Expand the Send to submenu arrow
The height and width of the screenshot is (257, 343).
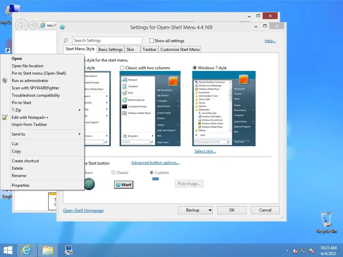(x=80, y=134)
